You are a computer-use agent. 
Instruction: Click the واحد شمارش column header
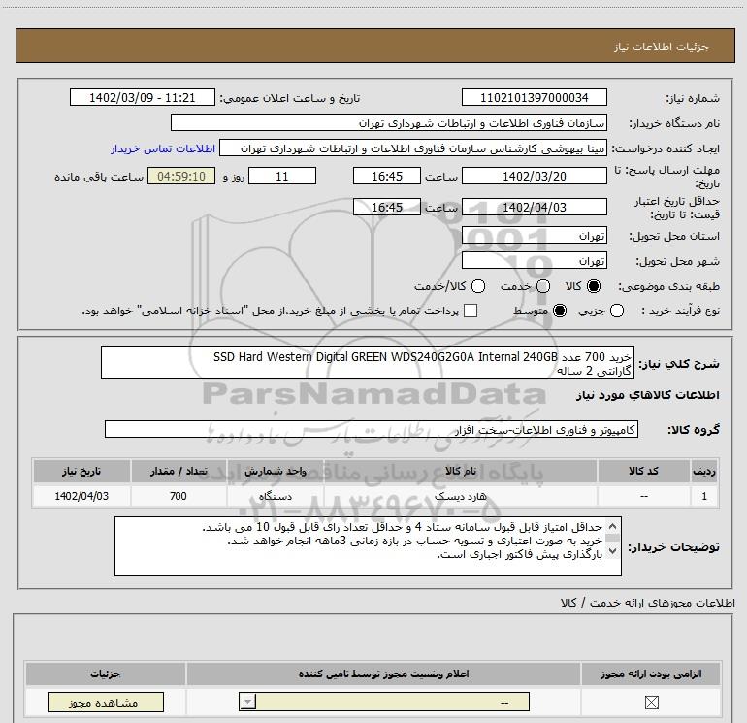pyautogui.click(x=276, y=471)
